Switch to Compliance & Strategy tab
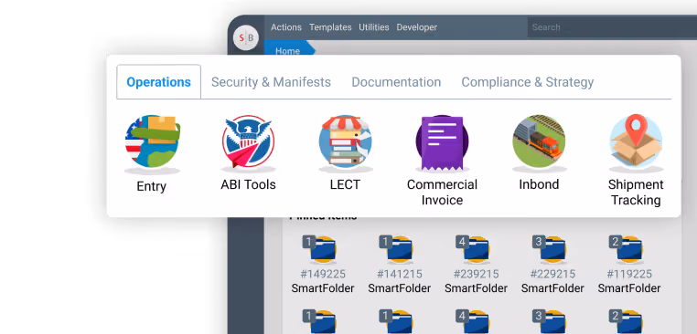The image size is (697, 334). (527, 82)
